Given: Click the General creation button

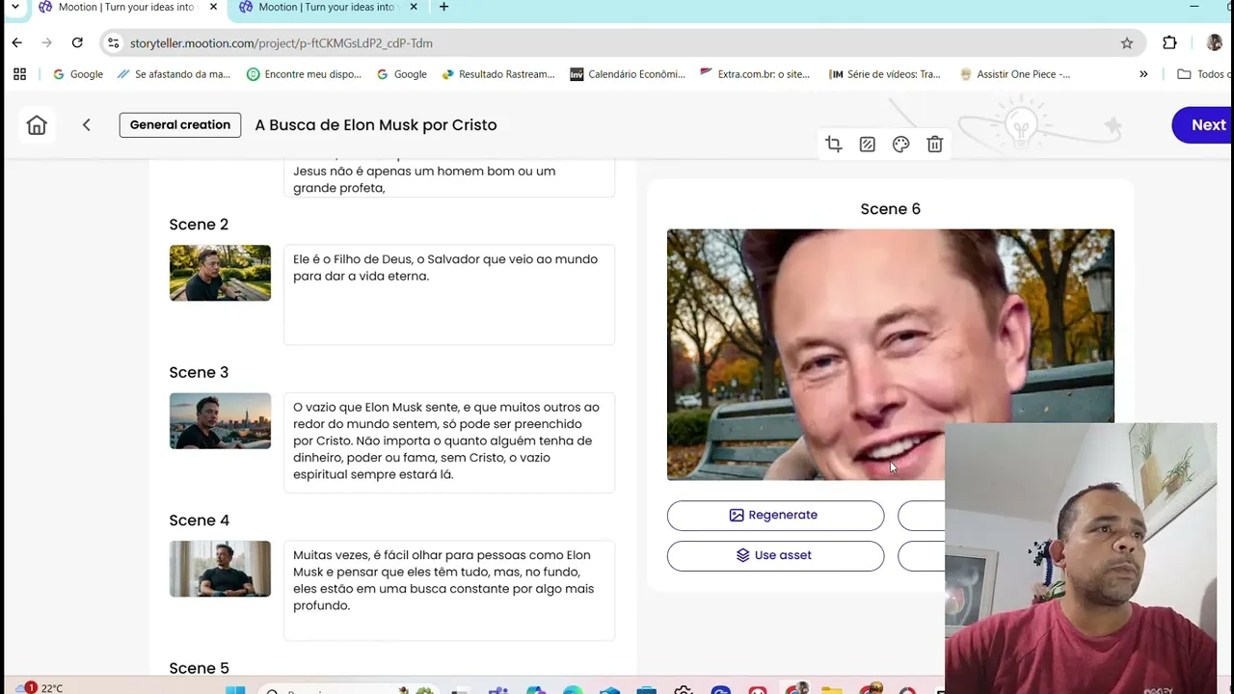Looking at the screenshot, I should (x=180, y=125).
